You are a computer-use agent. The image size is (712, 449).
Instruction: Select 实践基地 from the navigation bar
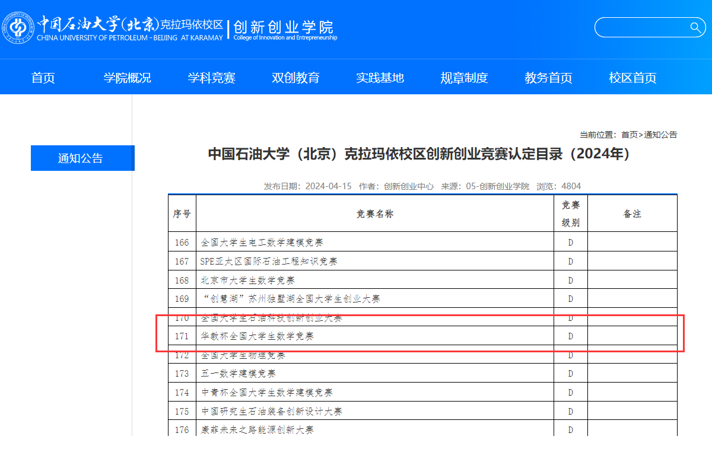click(x=380, y=77)
